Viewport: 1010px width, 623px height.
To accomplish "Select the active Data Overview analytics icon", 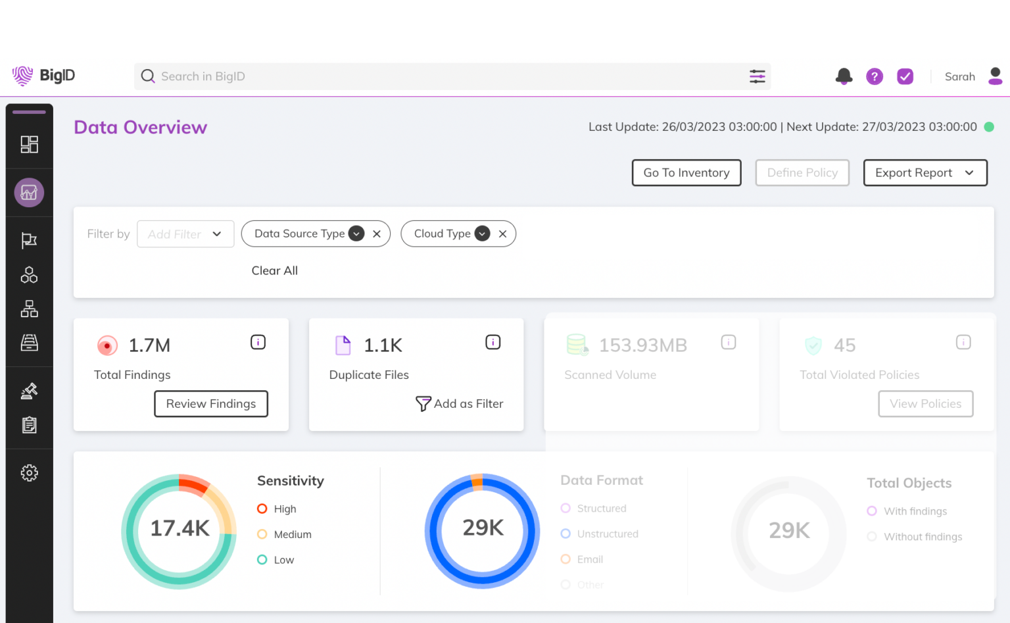I will coord(29,192).
